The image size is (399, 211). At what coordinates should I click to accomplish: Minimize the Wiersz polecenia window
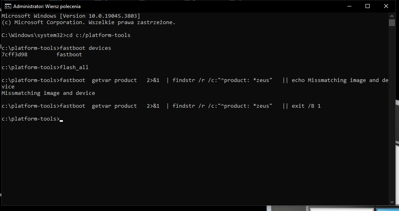click(349, 6)
